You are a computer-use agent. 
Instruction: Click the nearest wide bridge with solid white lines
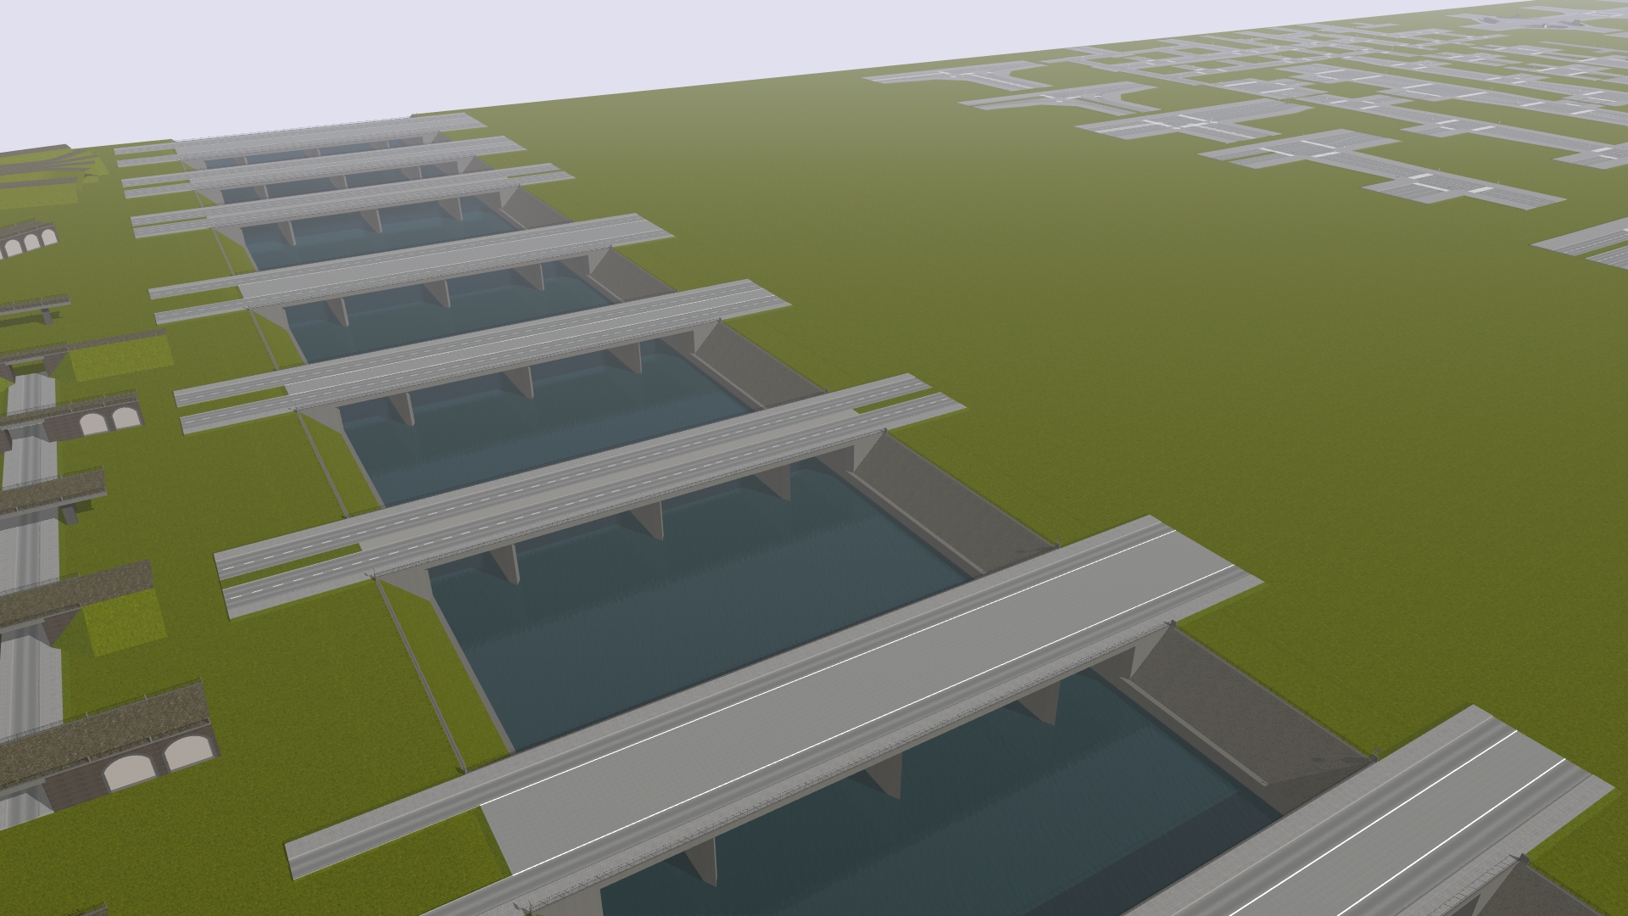(x=848, y=704)
